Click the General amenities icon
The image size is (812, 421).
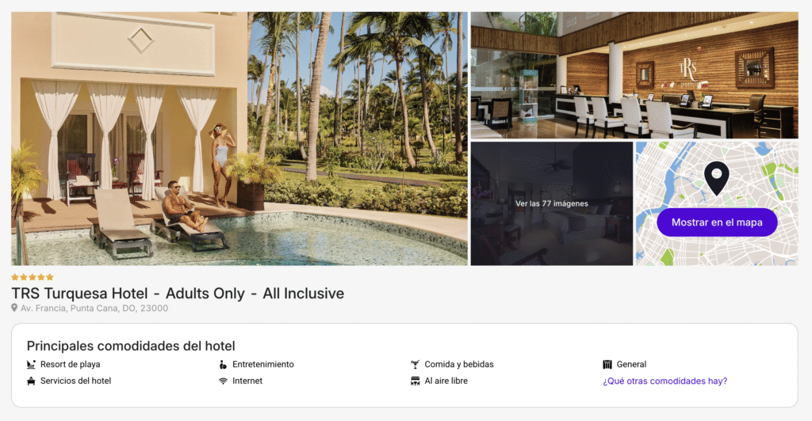pyautogui.click(x=607, y=364)
